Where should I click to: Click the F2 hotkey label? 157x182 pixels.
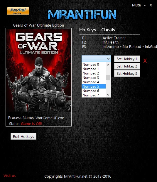tap(84, 42)
